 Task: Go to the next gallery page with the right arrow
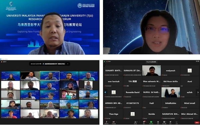[198, 93]
